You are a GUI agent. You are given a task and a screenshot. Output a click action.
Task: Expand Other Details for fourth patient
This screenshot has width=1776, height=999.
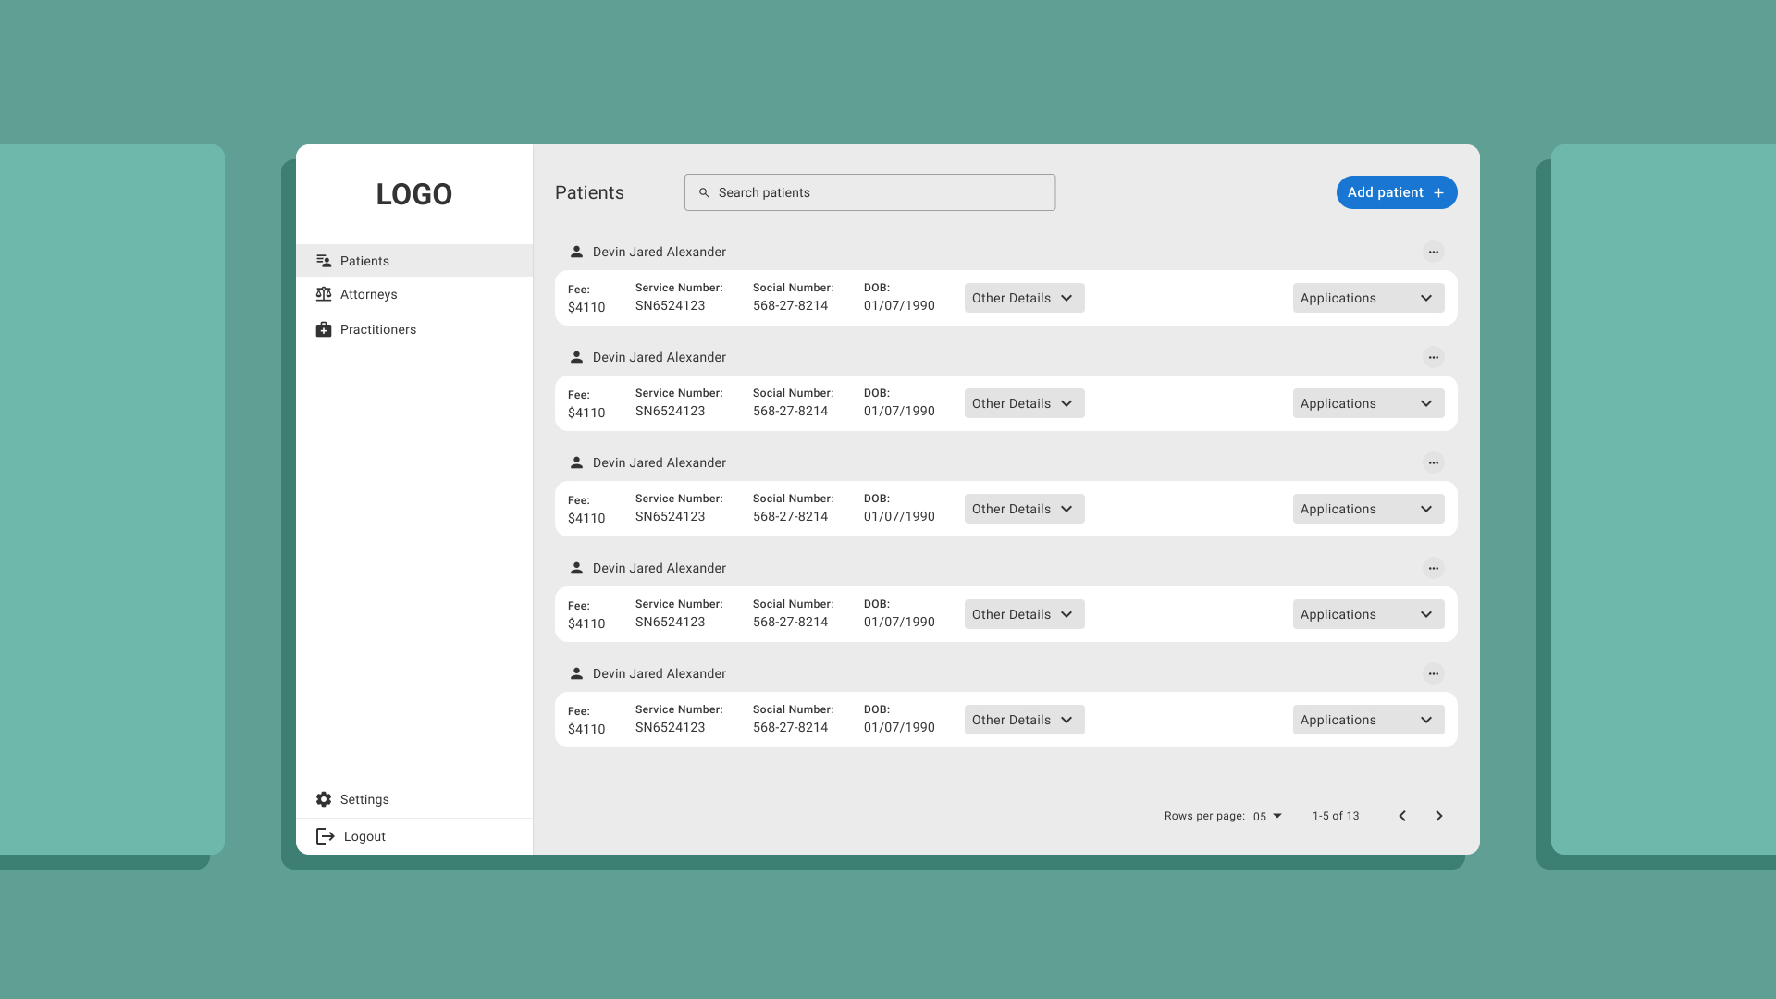(x=1025, y=614)
